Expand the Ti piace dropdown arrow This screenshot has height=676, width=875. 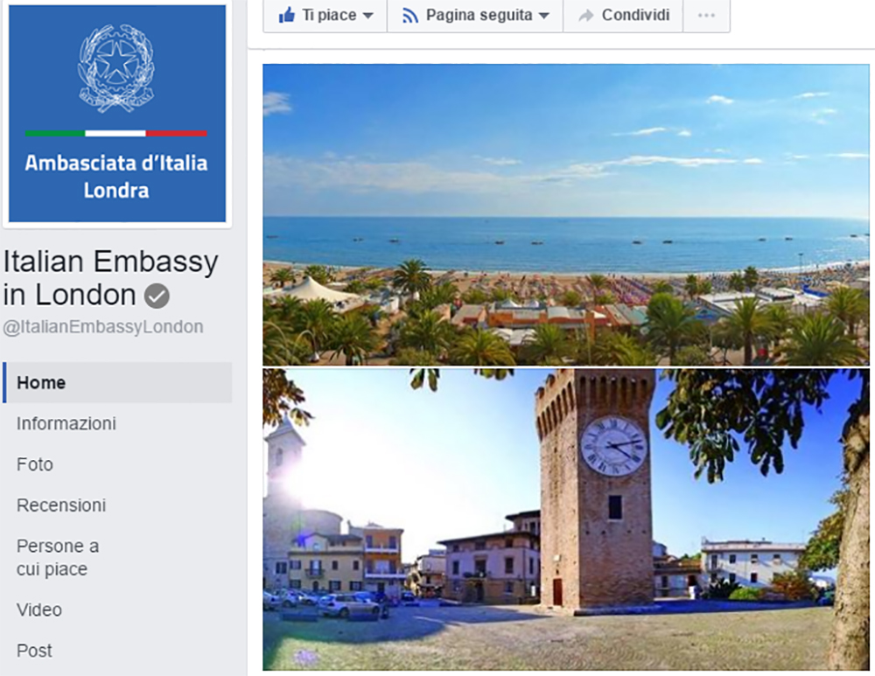[x=367, y=16]
